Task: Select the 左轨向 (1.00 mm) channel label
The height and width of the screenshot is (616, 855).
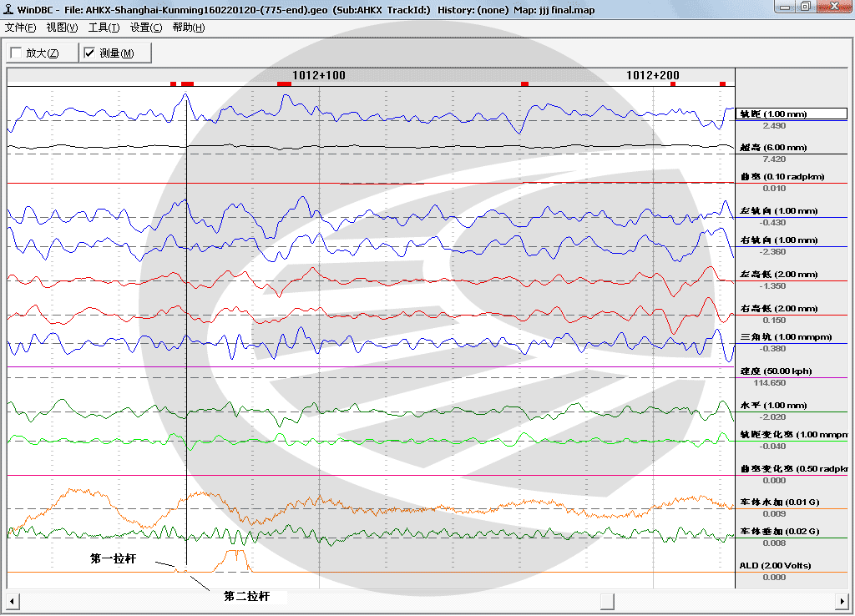Action: click(x=779, y=211)
